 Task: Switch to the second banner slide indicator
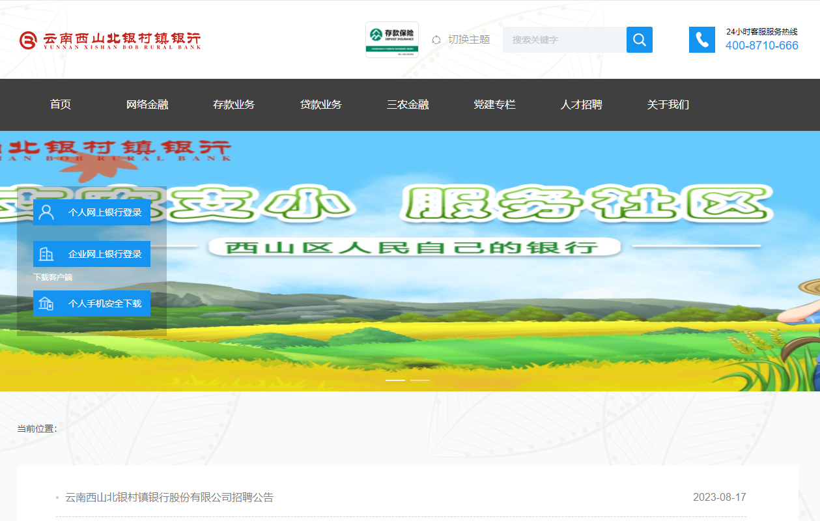(x=420, y=380)
